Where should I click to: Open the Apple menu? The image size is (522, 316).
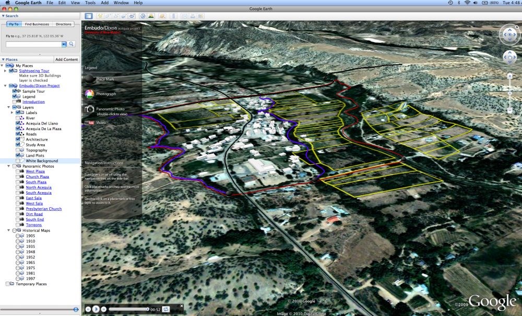click(x=8, y=3)
